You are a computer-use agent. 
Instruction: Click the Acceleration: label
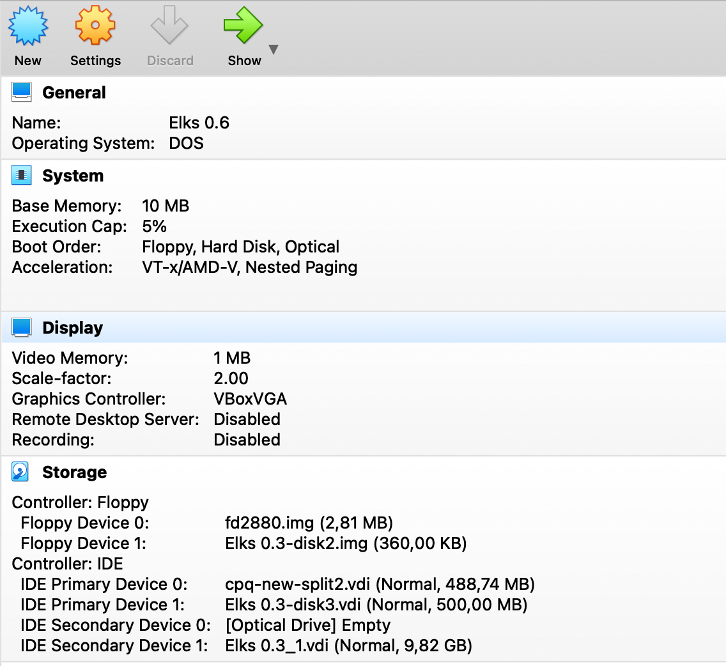click(62, 267)
